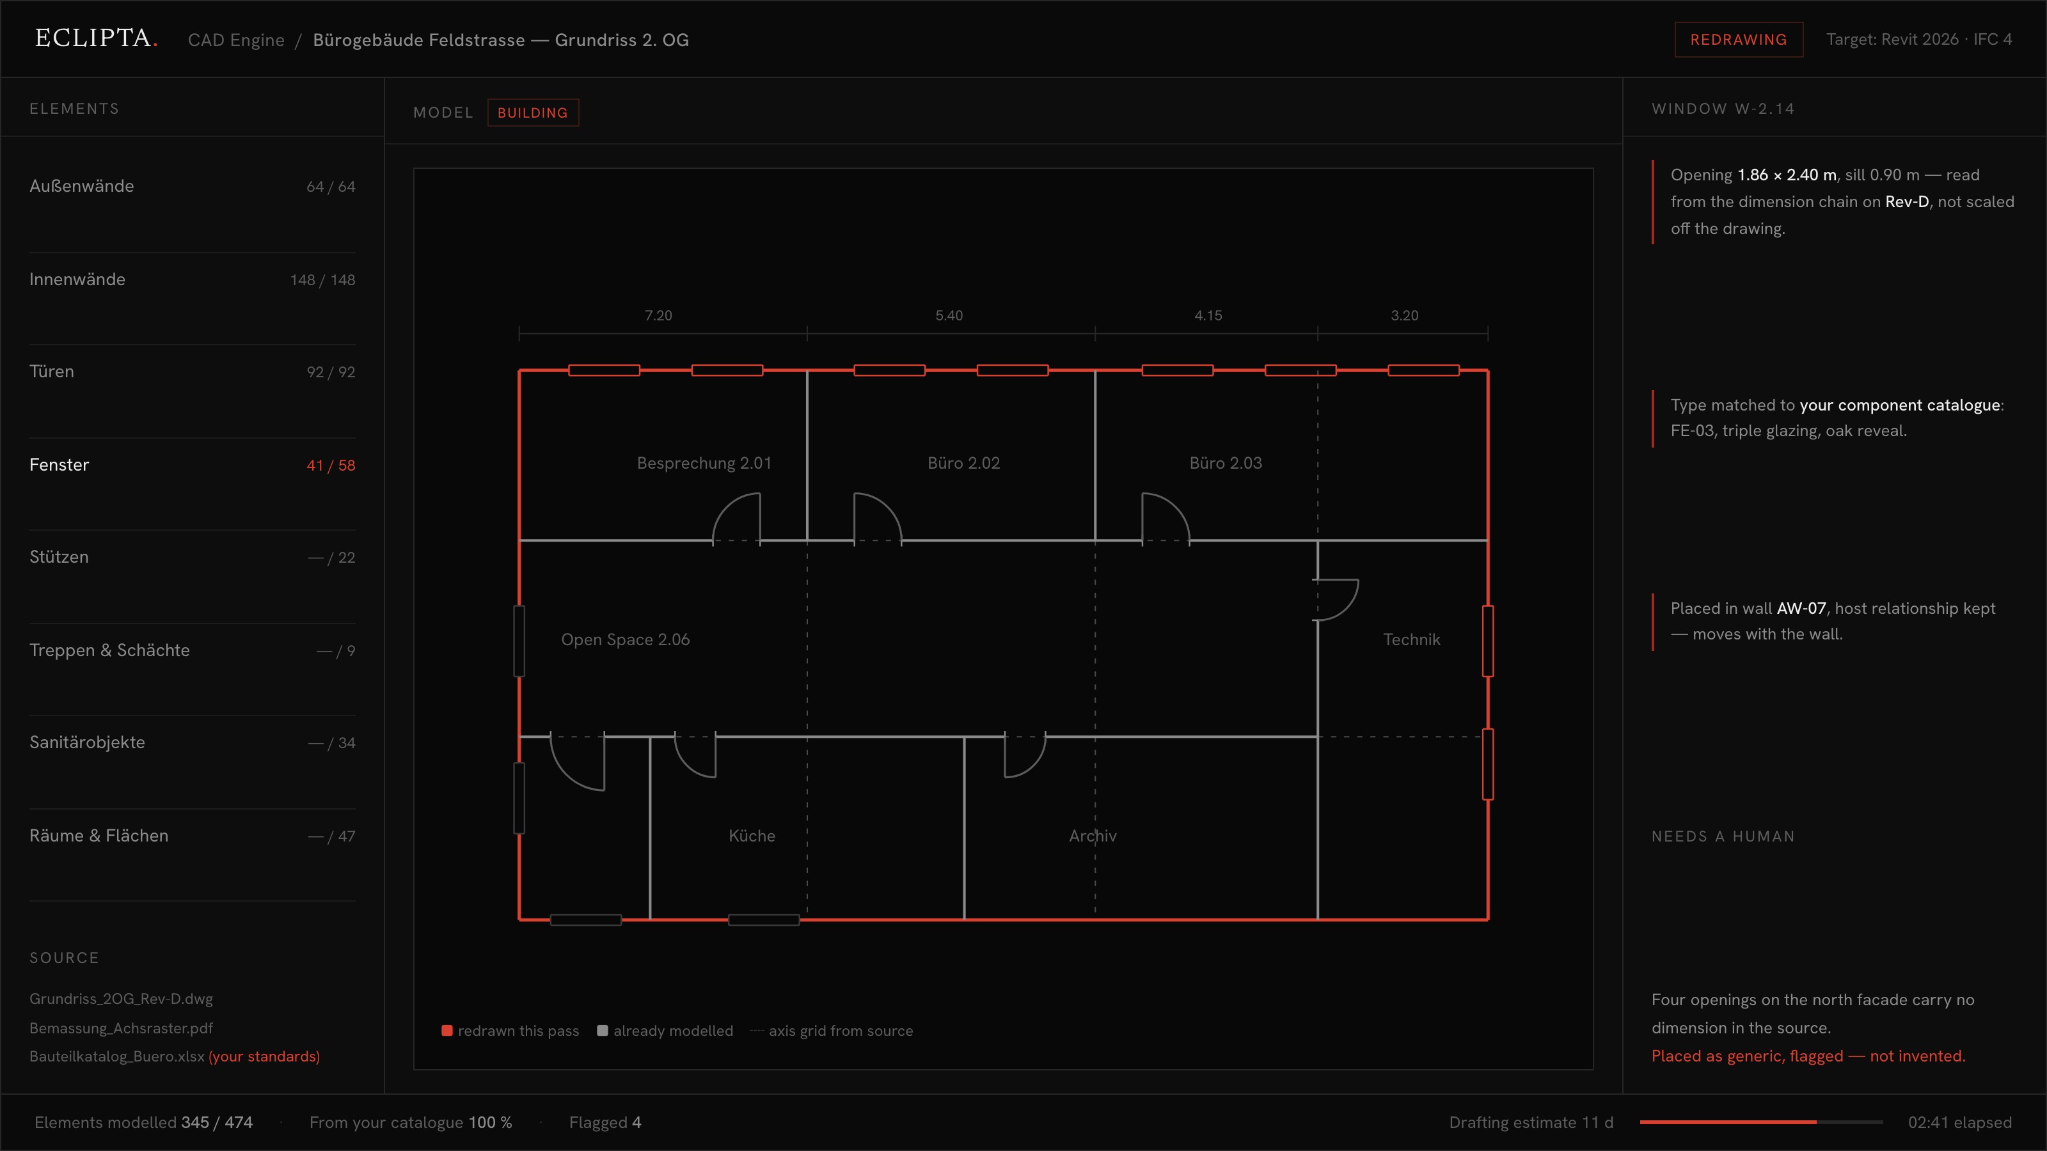This screenshot has height=1151, width=2047.
Task: Click From your catalogue 100 % status
Action: click(411, 1122)
